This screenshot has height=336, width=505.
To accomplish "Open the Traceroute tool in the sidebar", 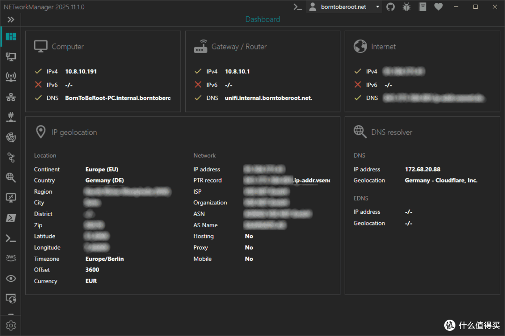I will [x=11, y=158].
